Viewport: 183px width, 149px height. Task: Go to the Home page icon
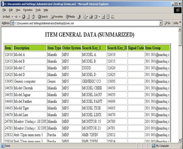click(x=33, y=17)
